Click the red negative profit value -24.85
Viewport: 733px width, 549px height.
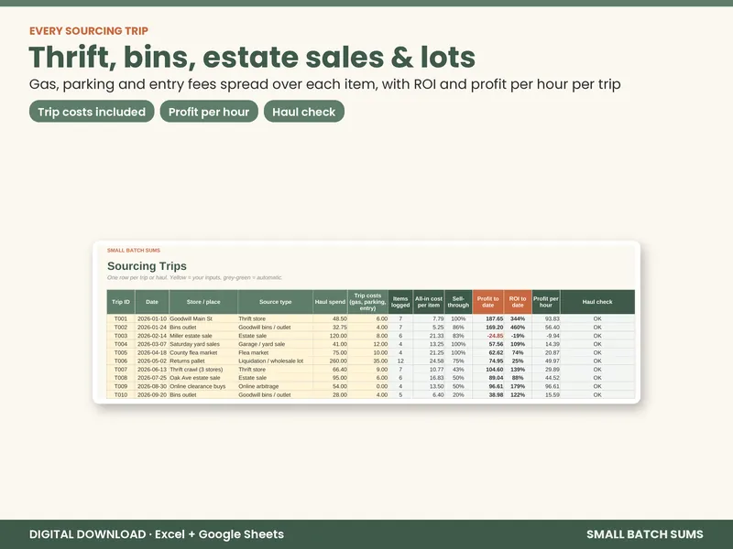point(488,336)
